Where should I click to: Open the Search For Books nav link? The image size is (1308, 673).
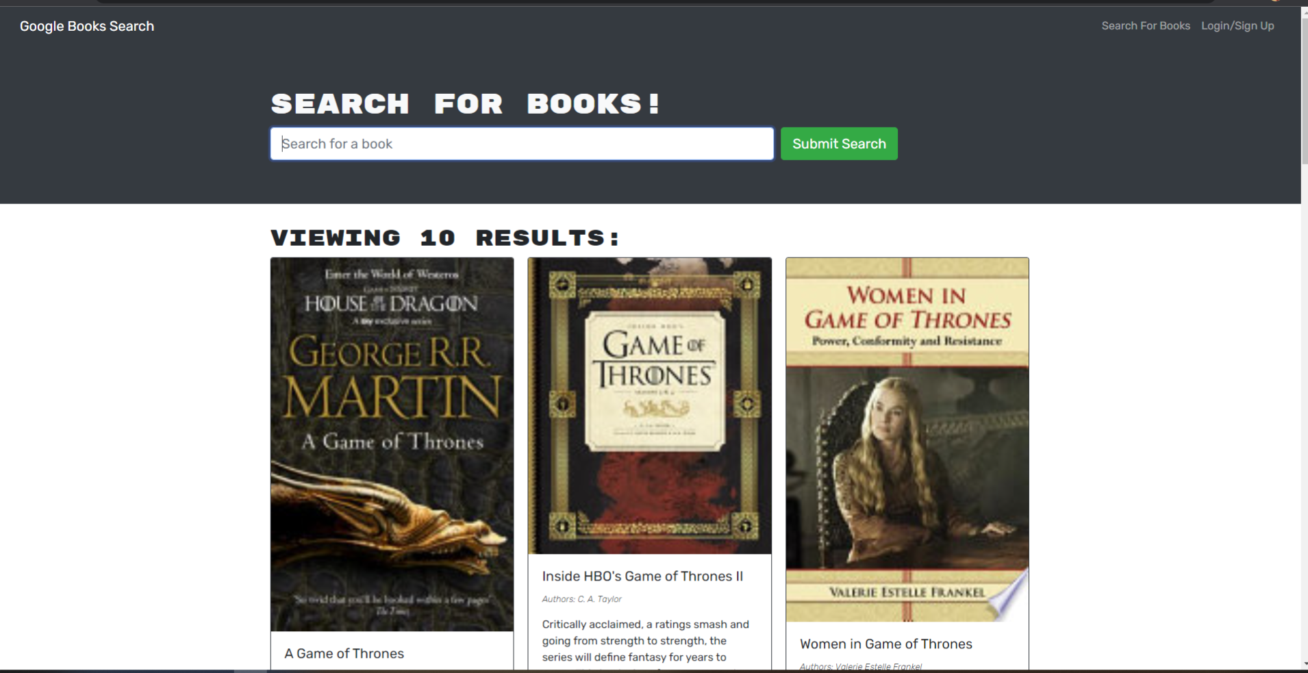pos(1146,26)
